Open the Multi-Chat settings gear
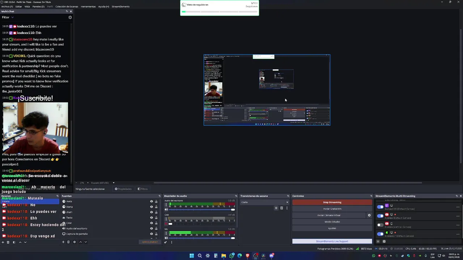 70,17
